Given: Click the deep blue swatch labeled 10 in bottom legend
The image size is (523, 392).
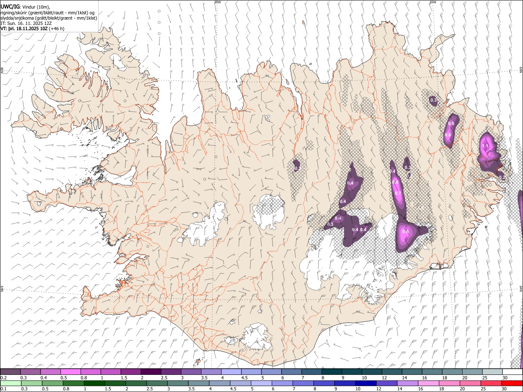Looking at the screenshot, I should click(x=366, y=383).
